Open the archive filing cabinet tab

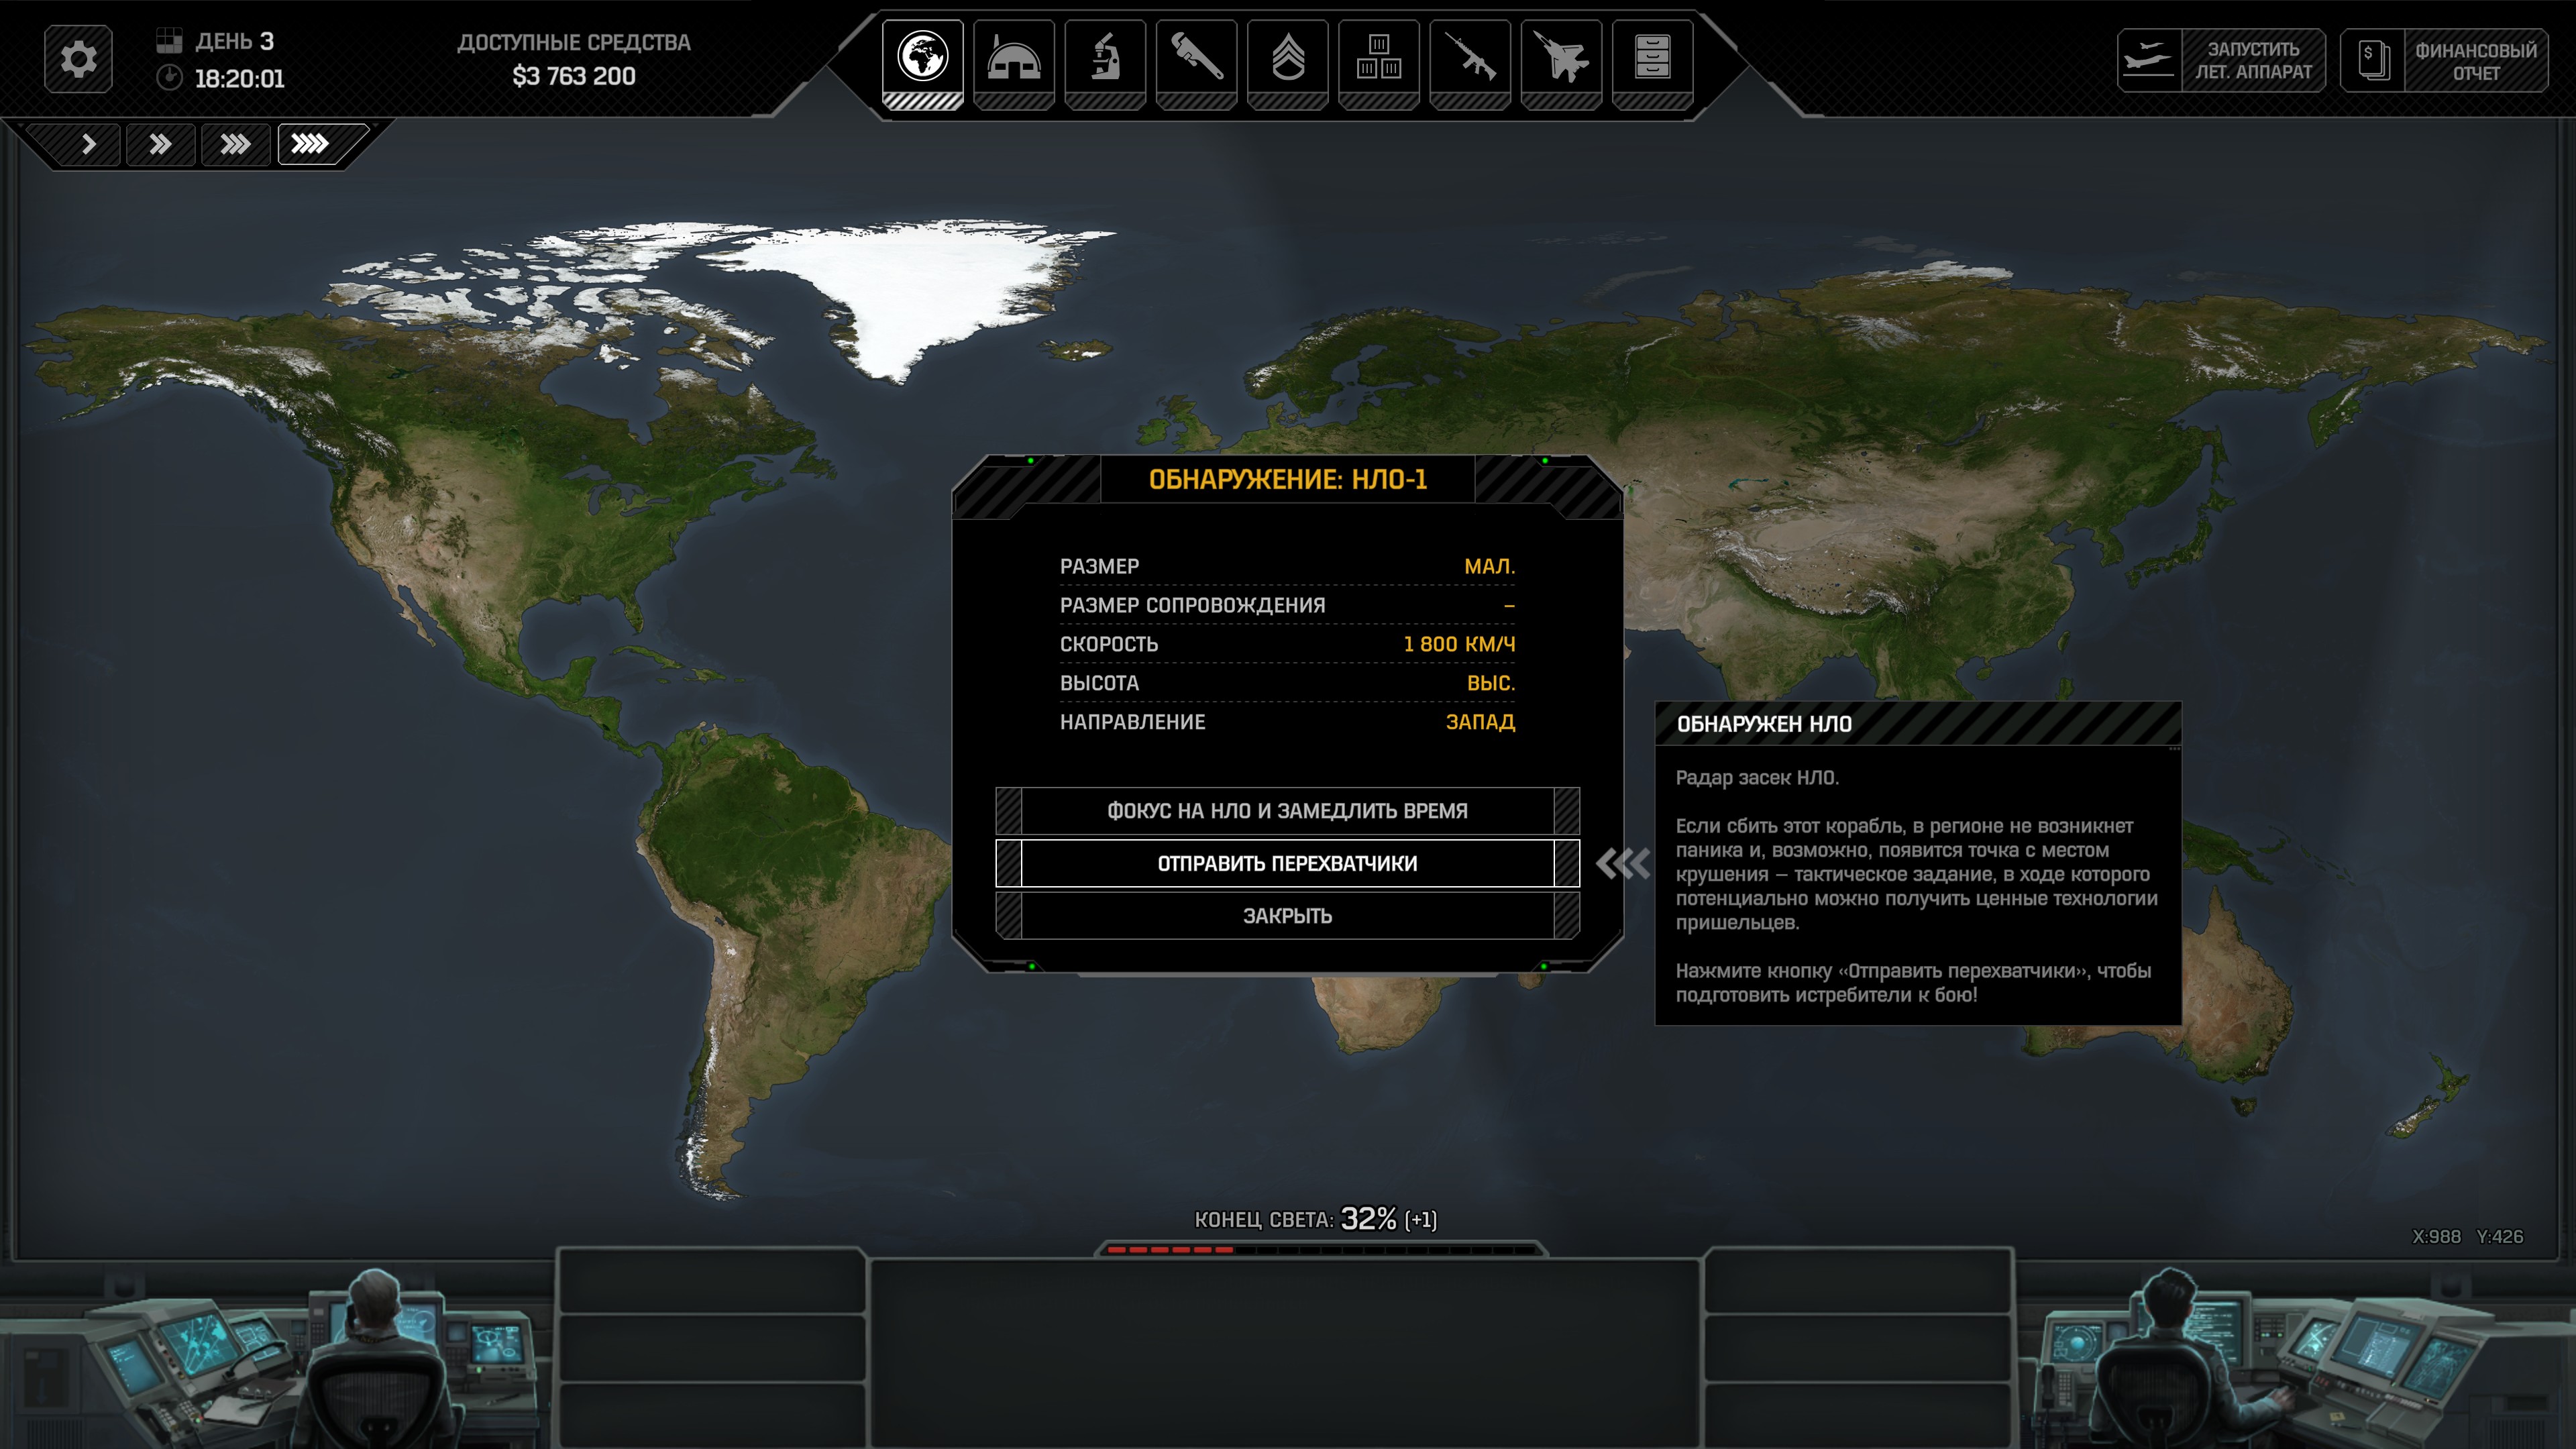(x=1652, y=59)
